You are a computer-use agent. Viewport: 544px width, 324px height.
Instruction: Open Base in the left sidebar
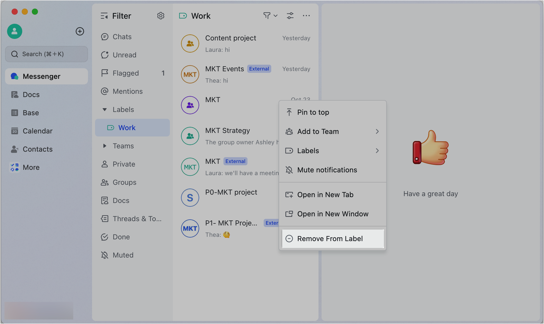pyautogui.click(x=31, y=113)
